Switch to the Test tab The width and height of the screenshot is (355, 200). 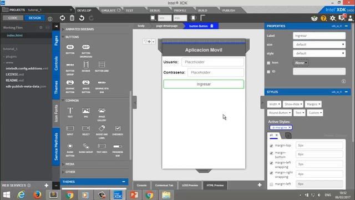coord(129,11)
